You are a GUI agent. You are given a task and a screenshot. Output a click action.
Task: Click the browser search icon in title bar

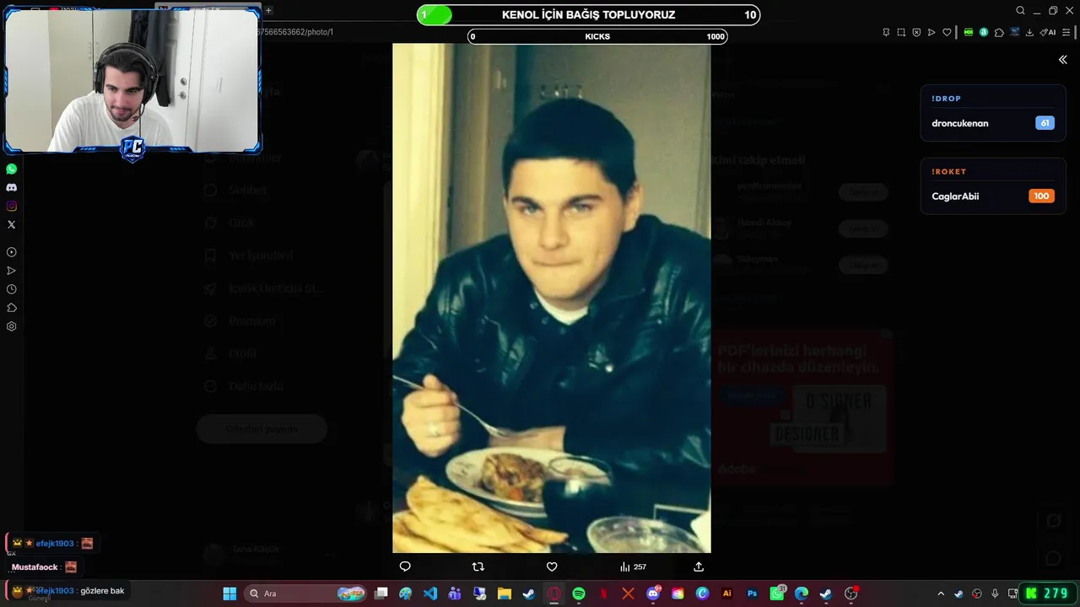1020,11
